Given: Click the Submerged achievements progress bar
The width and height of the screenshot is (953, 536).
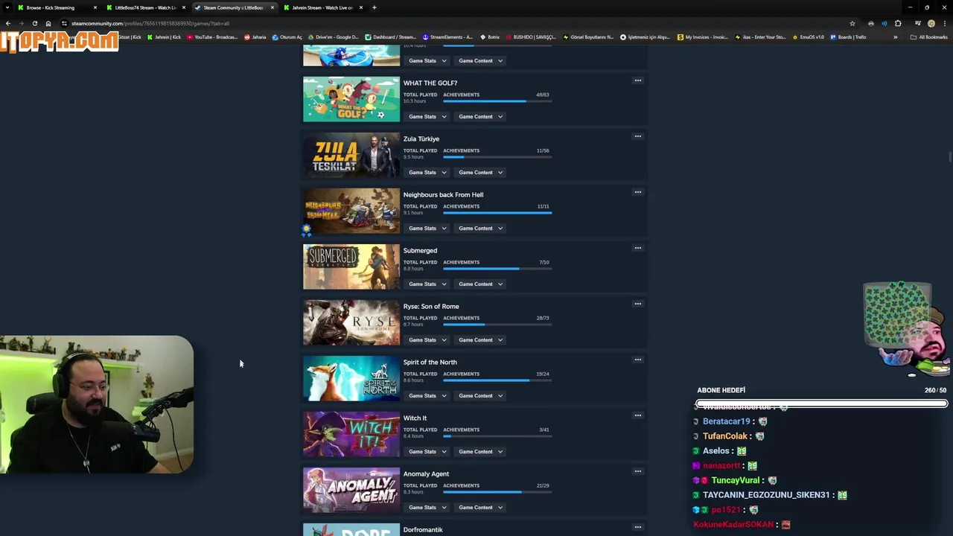Looking at the screenshot, I should click(x=497, y=269).
